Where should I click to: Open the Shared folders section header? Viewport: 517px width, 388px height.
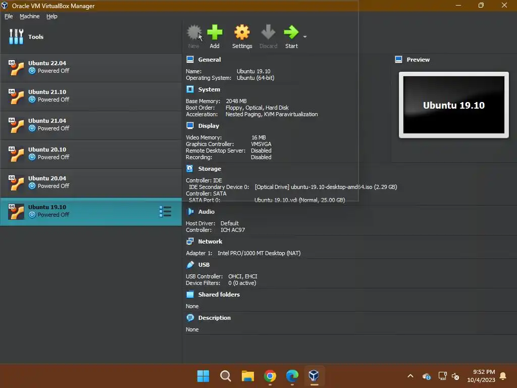pyautogui.click(x=219, y=295)
